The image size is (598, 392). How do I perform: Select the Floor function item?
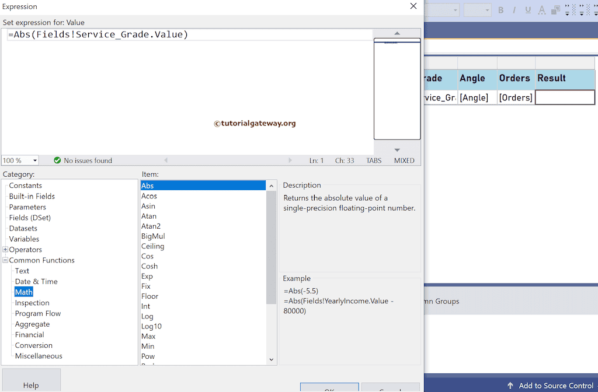tap(203, 296)
